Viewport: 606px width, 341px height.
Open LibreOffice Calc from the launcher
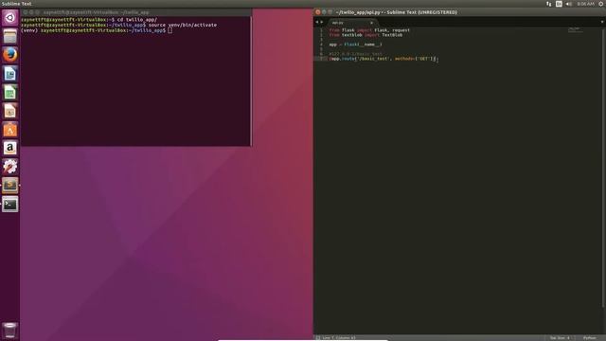click(x=10, y=93)
